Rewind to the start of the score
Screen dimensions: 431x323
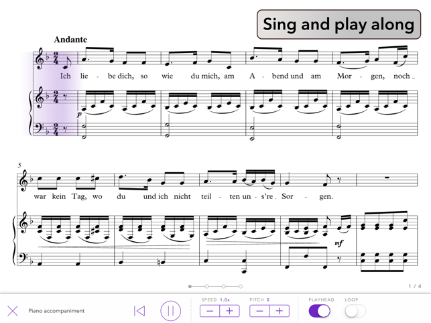point(139,311)
